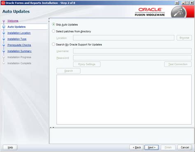Jump to Prerequisite Checks step
195x152 pixels.
(x=19, y=45)
